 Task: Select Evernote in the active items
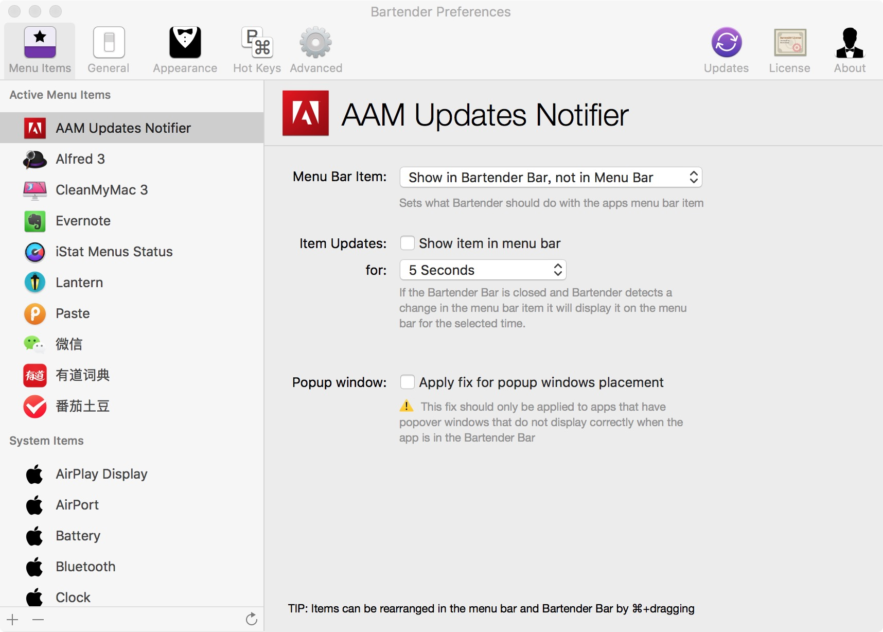(132, 221)
